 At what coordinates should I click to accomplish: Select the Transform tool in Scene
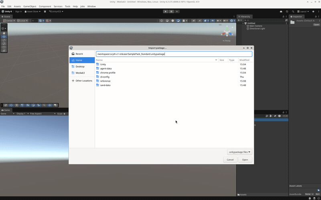tap(4, 51)
